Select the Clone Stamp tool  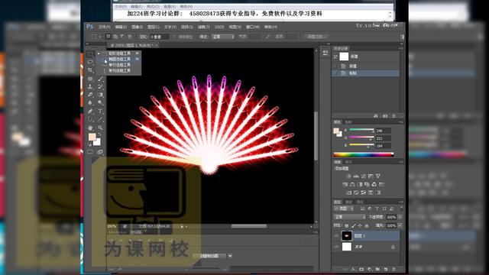[x=90, y=86]
